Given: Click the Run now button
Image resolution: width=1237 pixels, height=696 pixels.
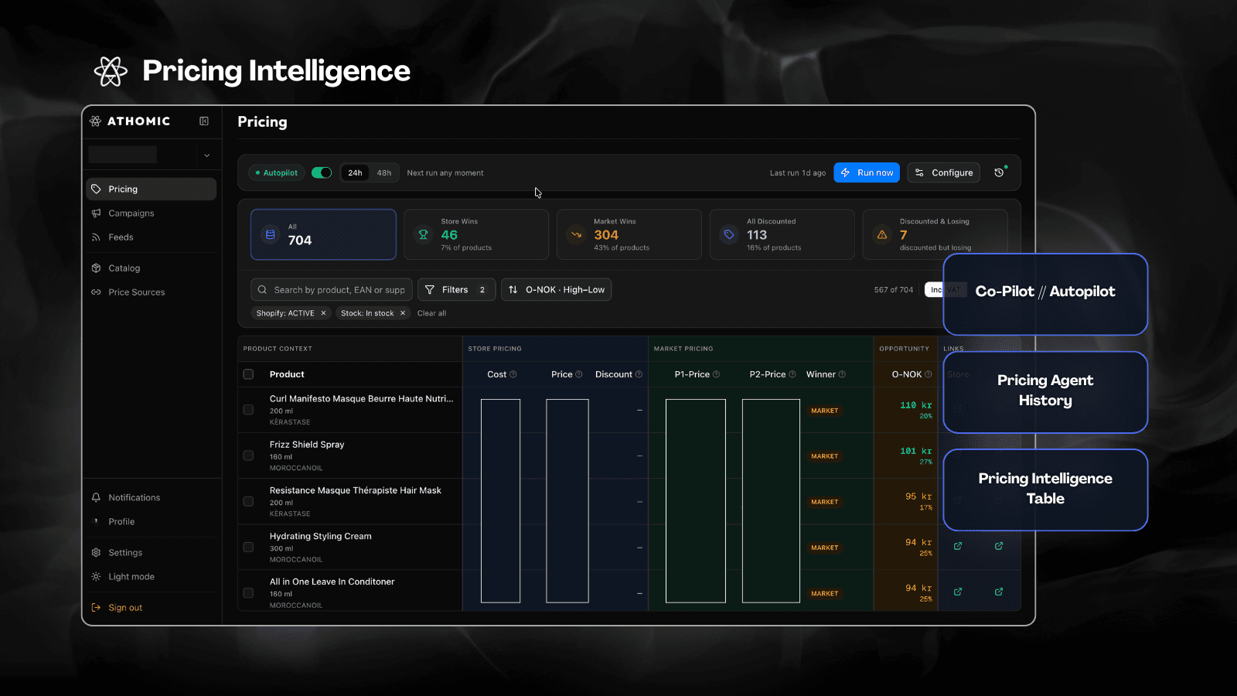Looking at the screenshot, I should click(867, 172).
